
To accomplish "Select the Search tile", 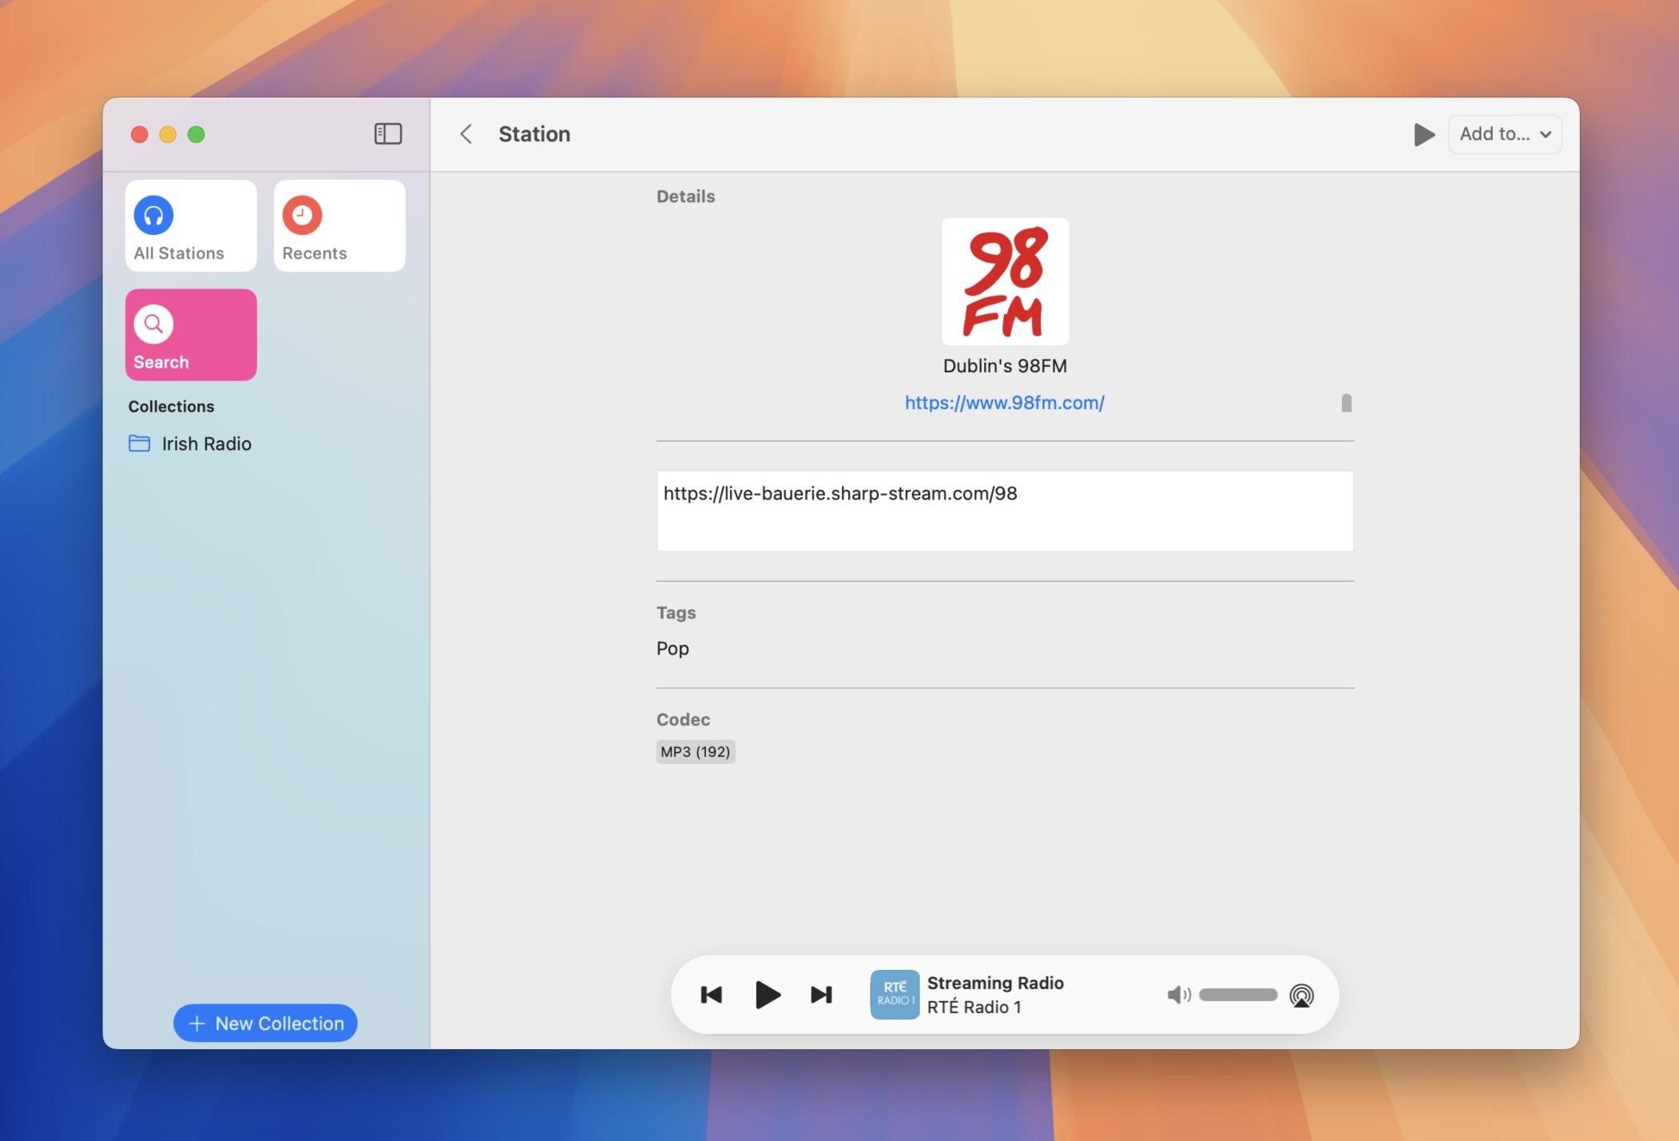I will pos(191,334).
